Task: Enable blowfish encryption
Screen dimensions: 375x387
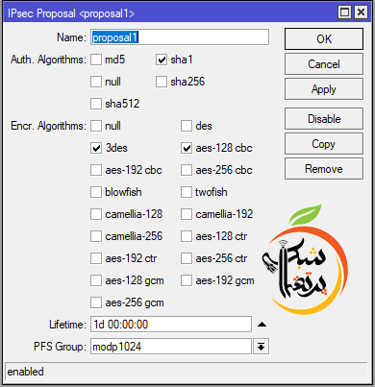Action: (96, 192)
